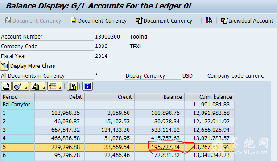
Task: Click the blue information icon
Action: coord(87,86)
